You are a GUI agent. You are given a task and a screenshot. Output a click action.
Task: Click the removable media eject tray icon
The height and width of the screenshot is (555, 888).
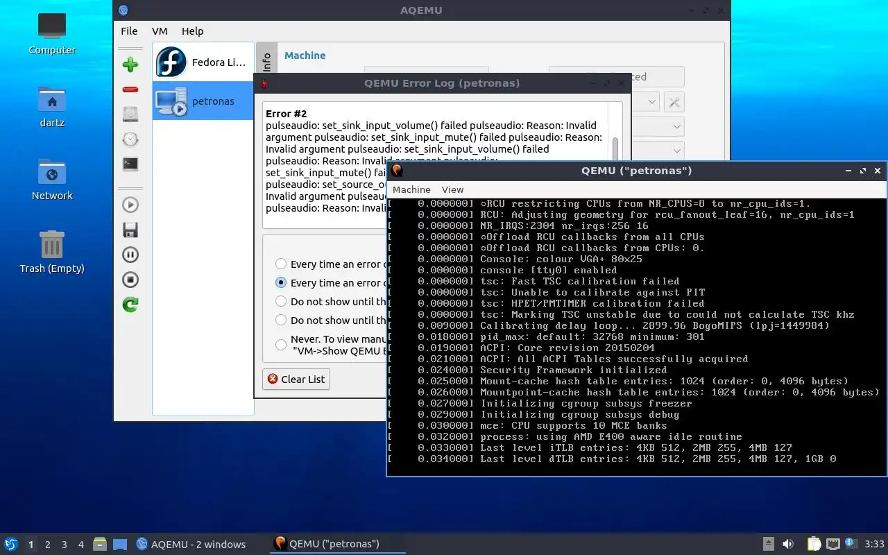(x=769, y=544)
